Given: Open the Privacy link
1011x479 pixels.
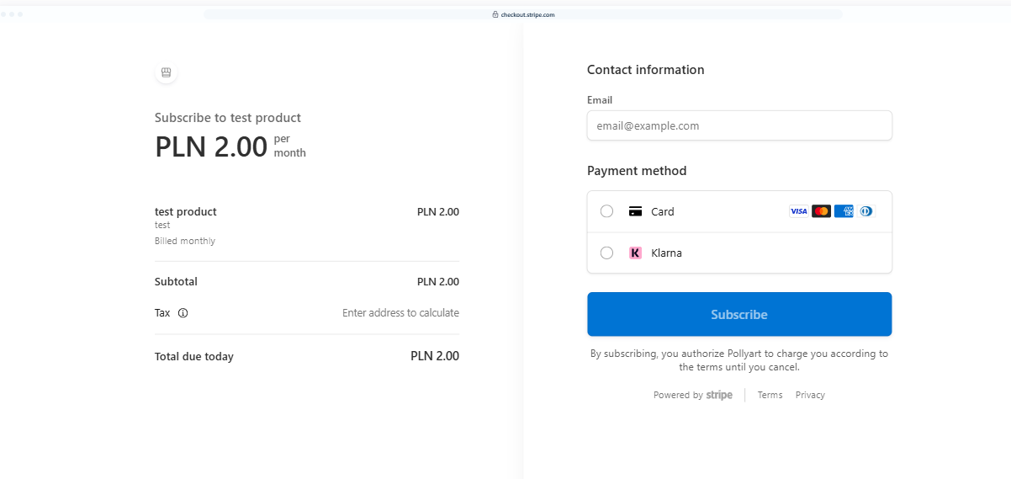Looking at the screenshot, I should (810, 395).
